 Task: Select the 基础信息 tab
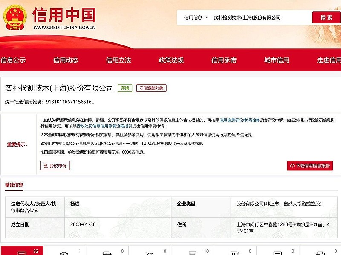14,185
